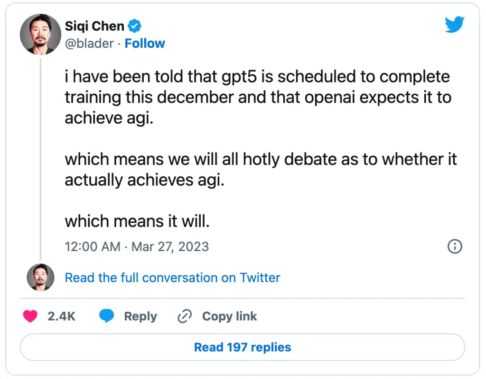
Task: Open Siqi Chen's large profile avatar
Action: [x=39, y=34]
